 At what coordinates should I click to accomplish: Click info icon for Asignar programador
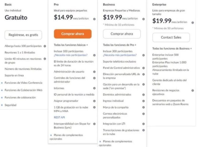(x=94, y=101)
